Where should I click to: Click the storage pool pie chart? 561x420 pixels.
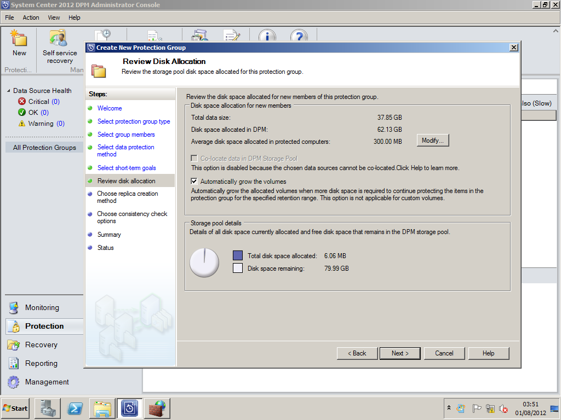pos(204,263)
